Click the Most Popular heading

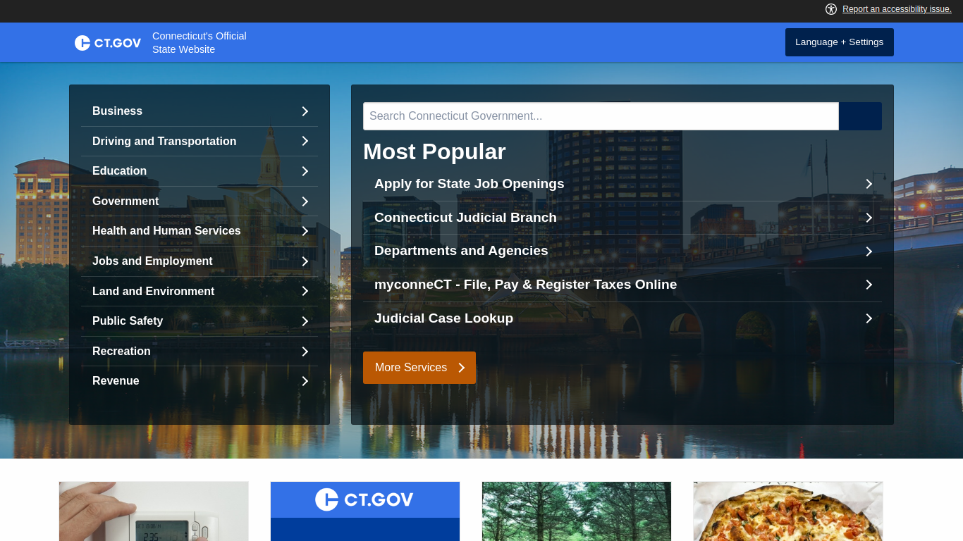click(x=434, y=151)
